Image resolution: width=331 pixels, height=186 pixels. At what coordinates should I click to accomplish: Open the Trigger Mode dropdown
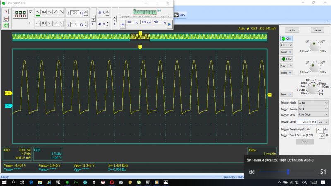(313, 103)
